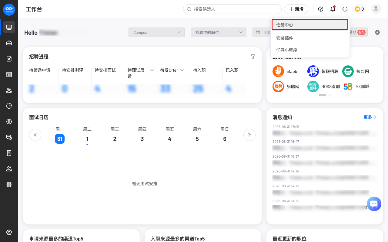Click the 新增 button
Screen dimensions: 388x242
[x=296, y=9]
